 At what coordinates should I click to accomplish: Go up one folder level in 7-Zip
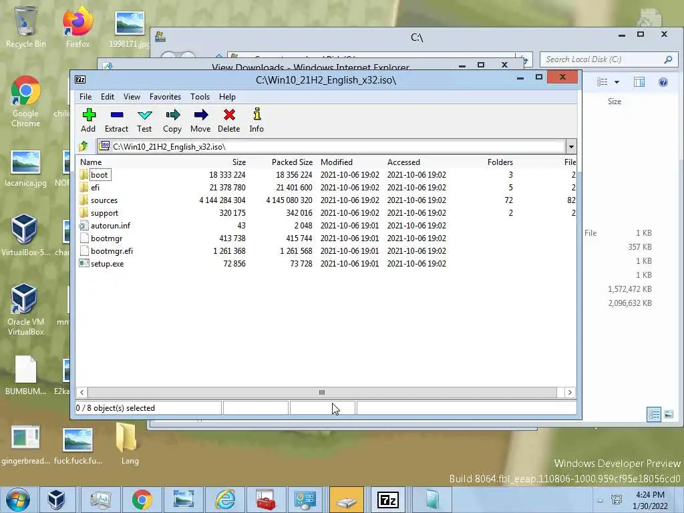point(83,146)
